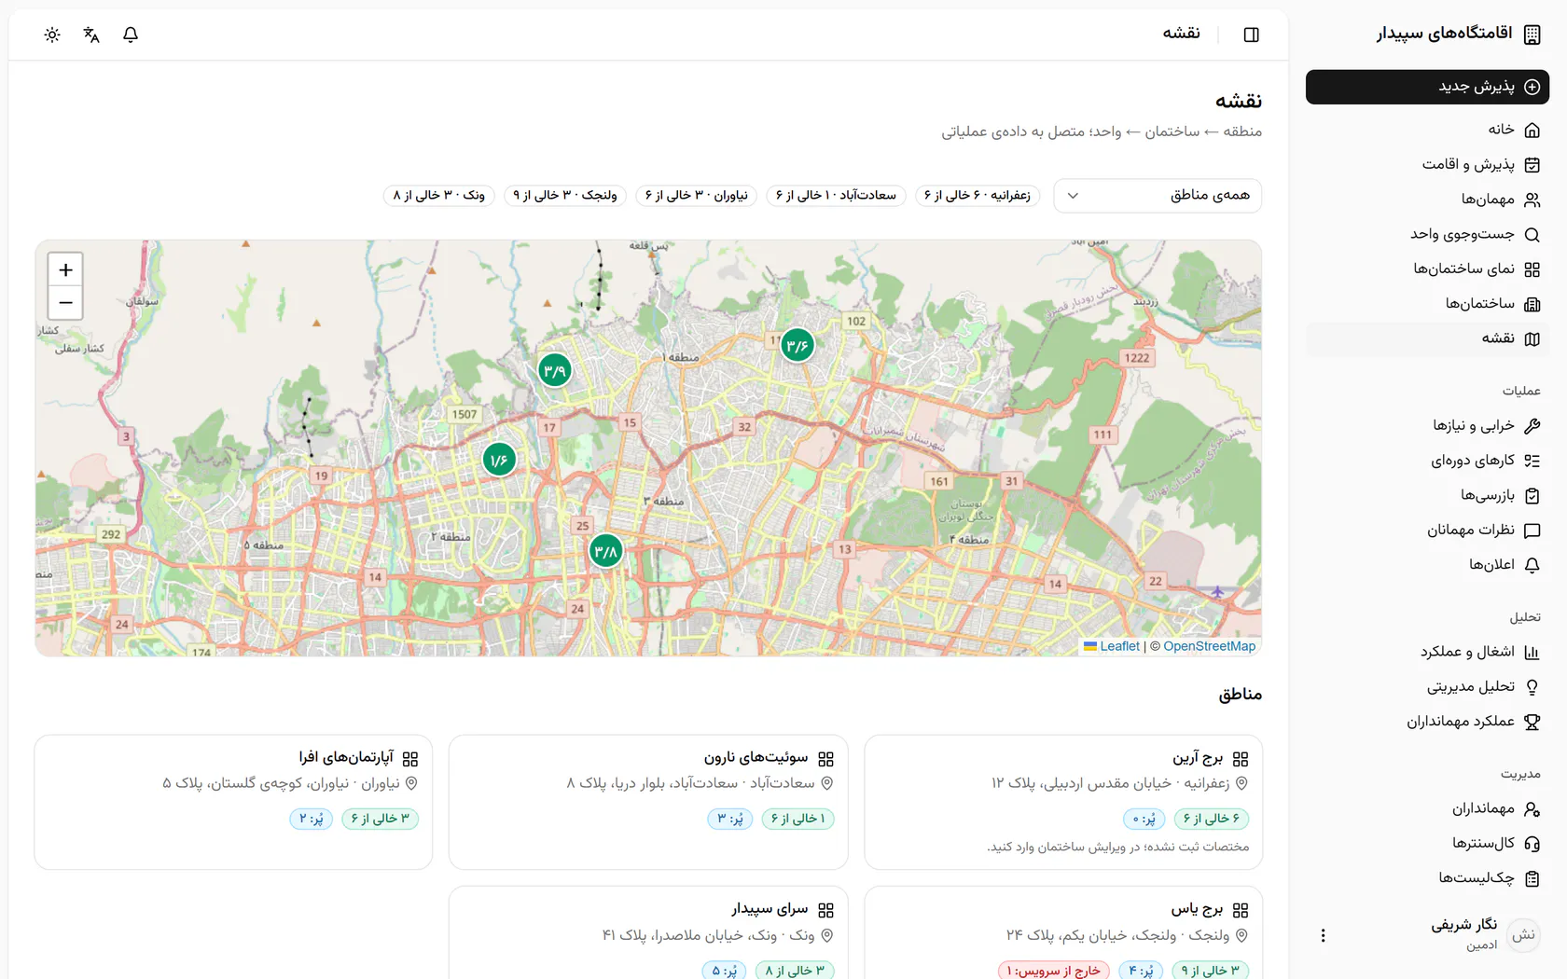
Task: Open the notifications bell in the top bar
Action: tap(131, 34)
